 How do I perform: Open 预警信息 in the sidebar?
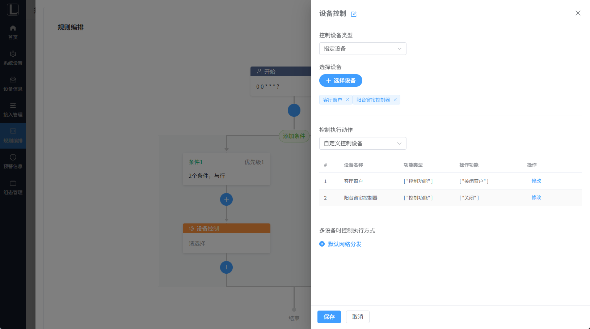(13, 161)
